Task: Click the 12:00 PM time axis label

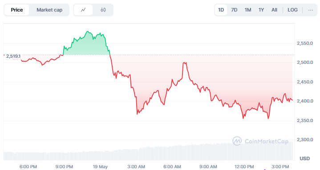Action: pyautogui.click(x=244, y=166)
